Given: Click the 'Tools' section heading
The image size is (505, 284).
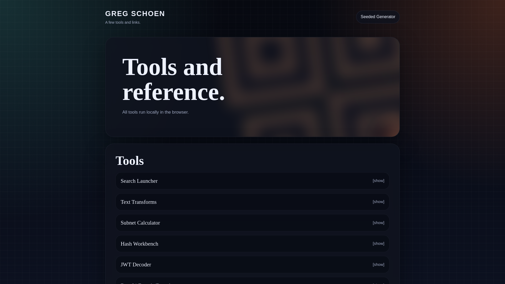Looking at the screenshot, I should 130,161.
